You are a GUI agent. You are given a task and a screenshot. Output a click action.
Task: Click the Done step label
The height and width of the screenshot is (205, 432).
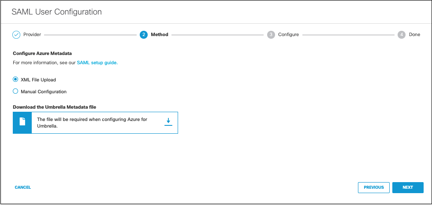coord(415,35)
